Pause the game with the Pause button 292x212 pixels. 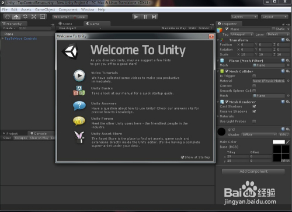point(145,17)
